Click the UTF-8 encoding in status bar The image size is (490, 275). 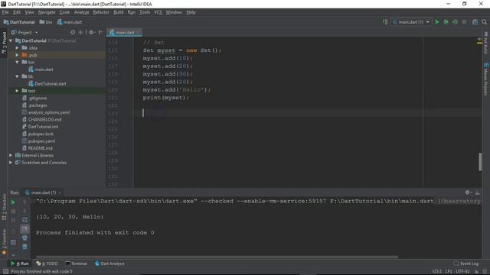[462, 271]
